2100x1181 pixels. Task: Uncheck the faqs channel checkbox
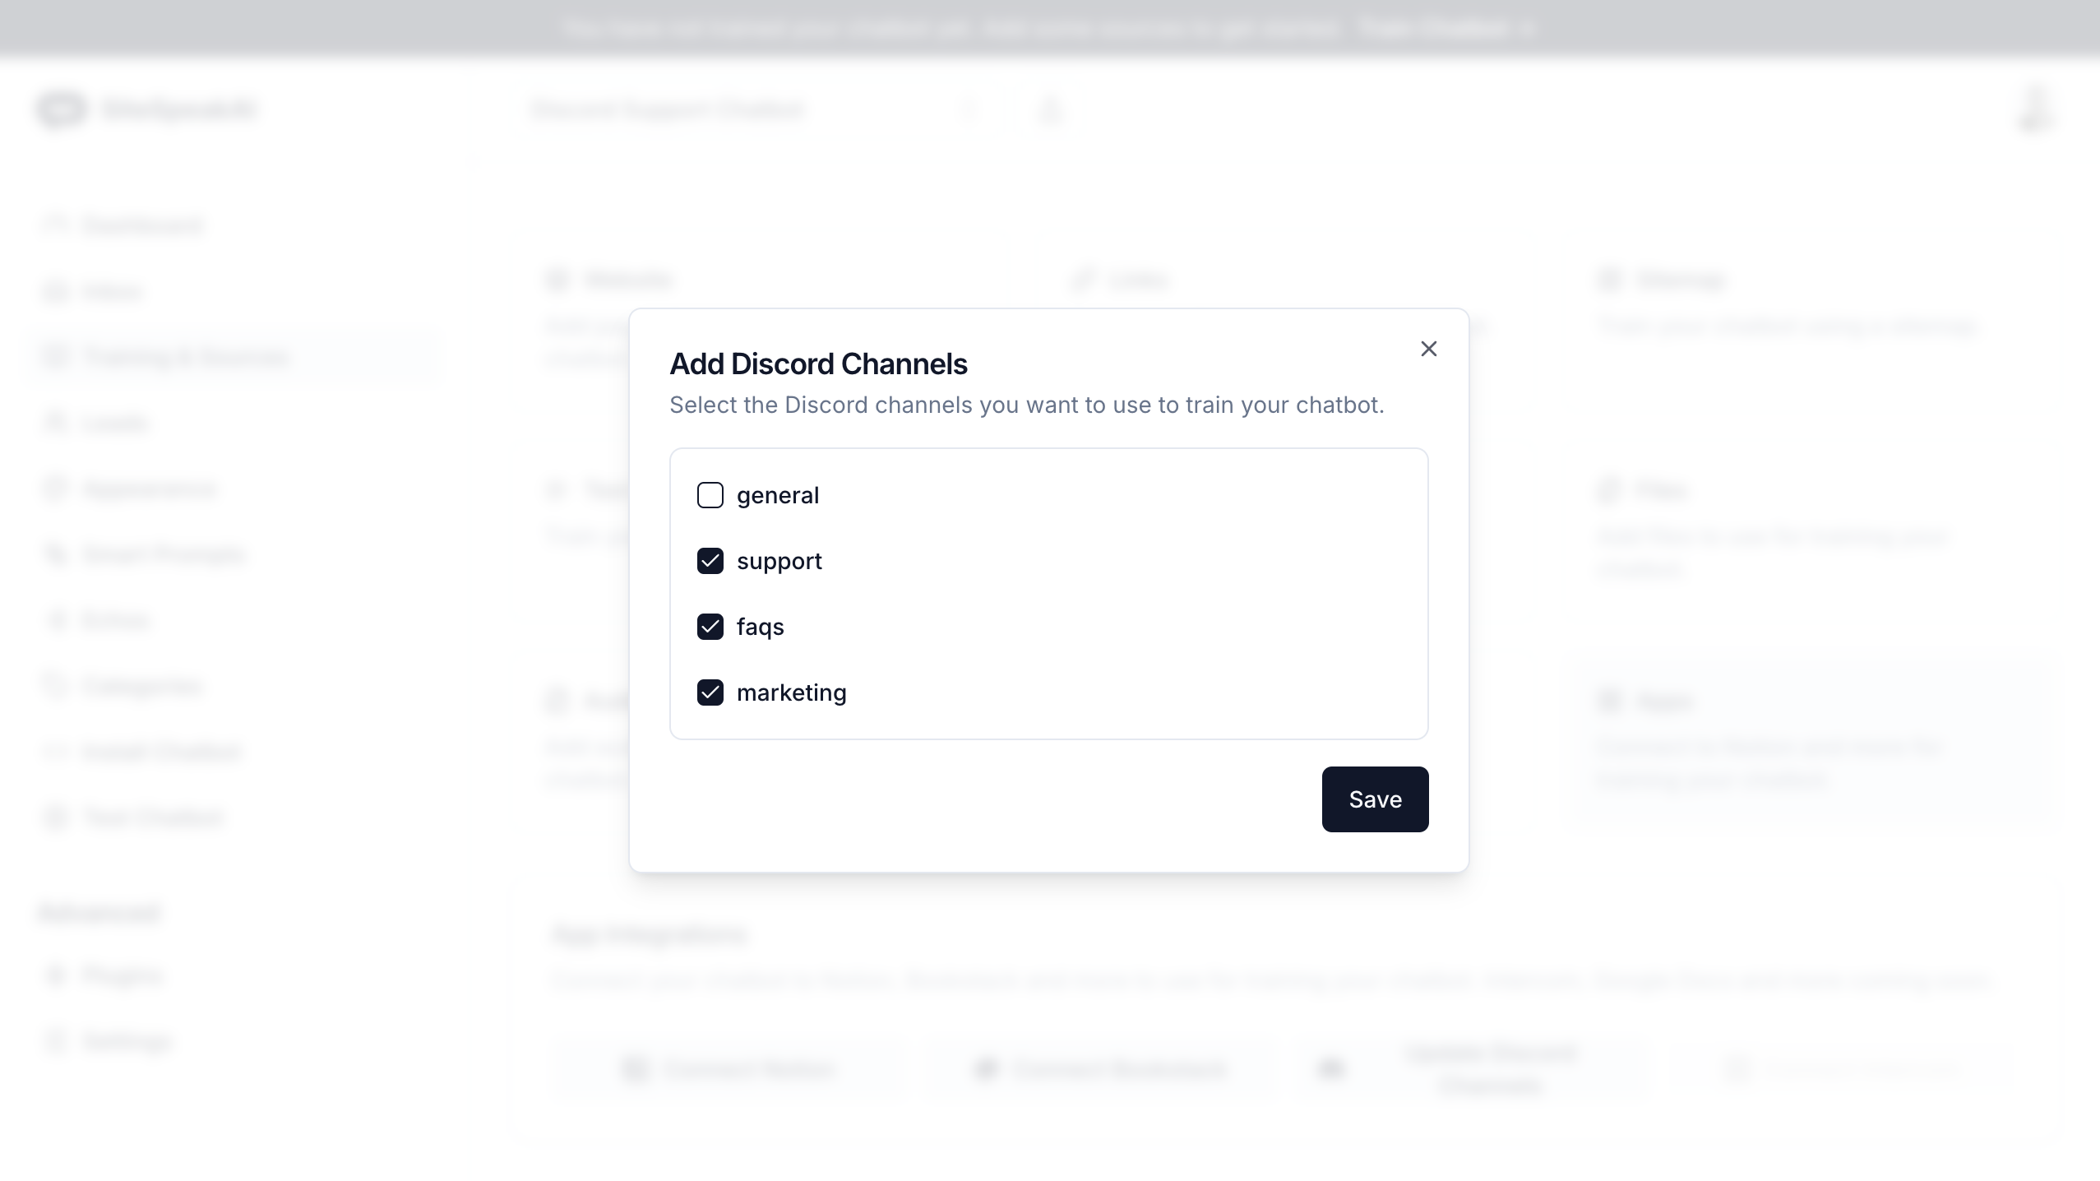coord(710,627)
